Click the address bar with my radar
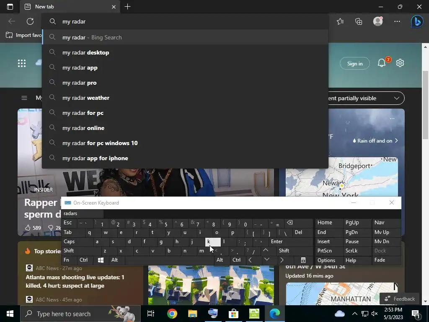429x322 pixels. point(185,21)
